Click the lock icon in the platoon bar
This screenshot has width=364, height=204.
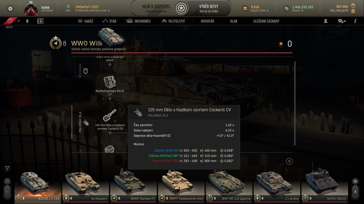click(40, 21)
